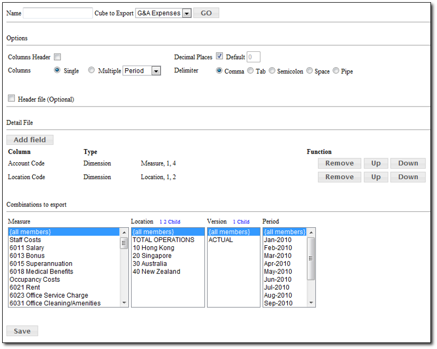The height and width of the screenshot is (349, 437).
Task: Choose the Pipe delimiter option
Action: pos(336,71)
